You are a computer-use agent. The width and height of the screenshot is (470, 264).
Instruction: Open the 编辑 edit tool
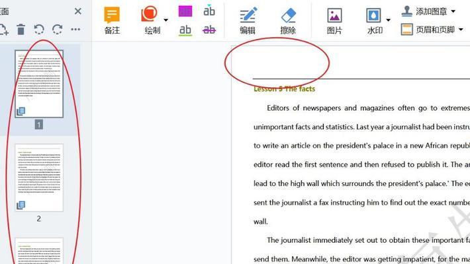tap(248, 20)
